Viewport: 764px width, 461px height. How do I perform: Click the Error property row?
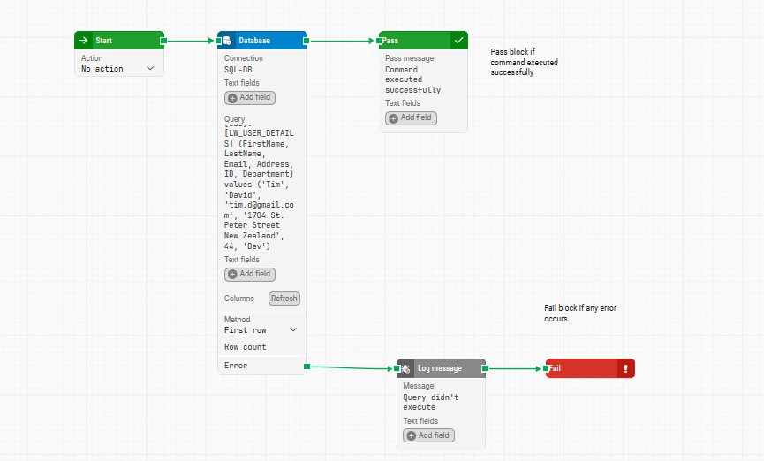tap(262, 366)
